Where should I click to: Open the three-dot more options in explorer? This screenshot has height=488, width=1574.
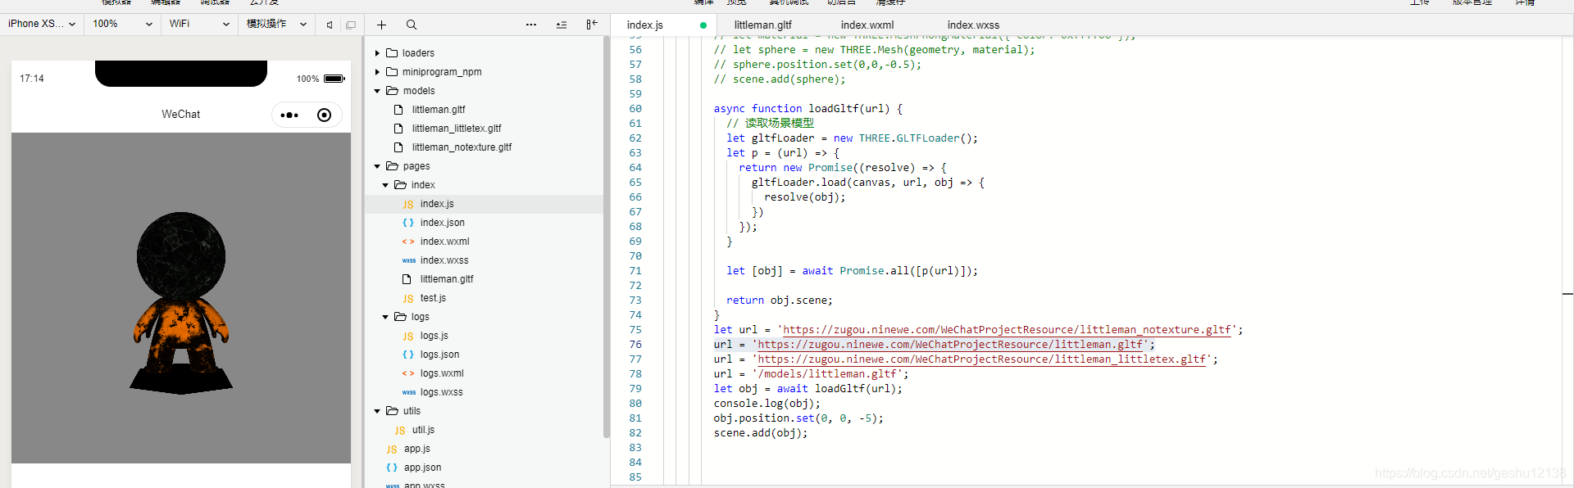(x=531, y=25)
